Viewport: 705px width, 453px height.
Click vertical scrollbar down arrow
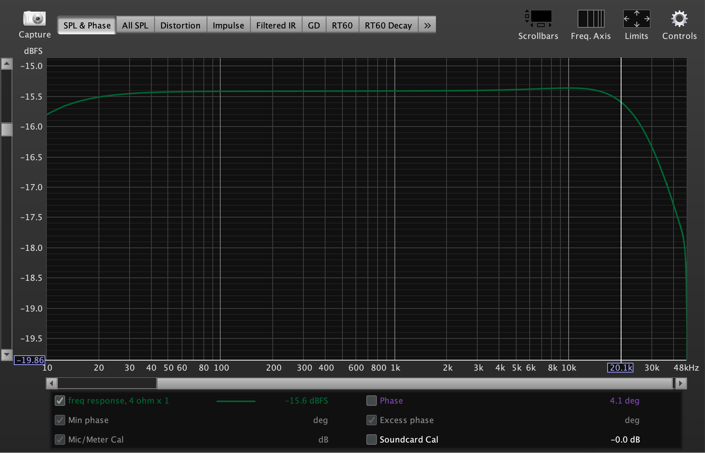tap(7, 354)
